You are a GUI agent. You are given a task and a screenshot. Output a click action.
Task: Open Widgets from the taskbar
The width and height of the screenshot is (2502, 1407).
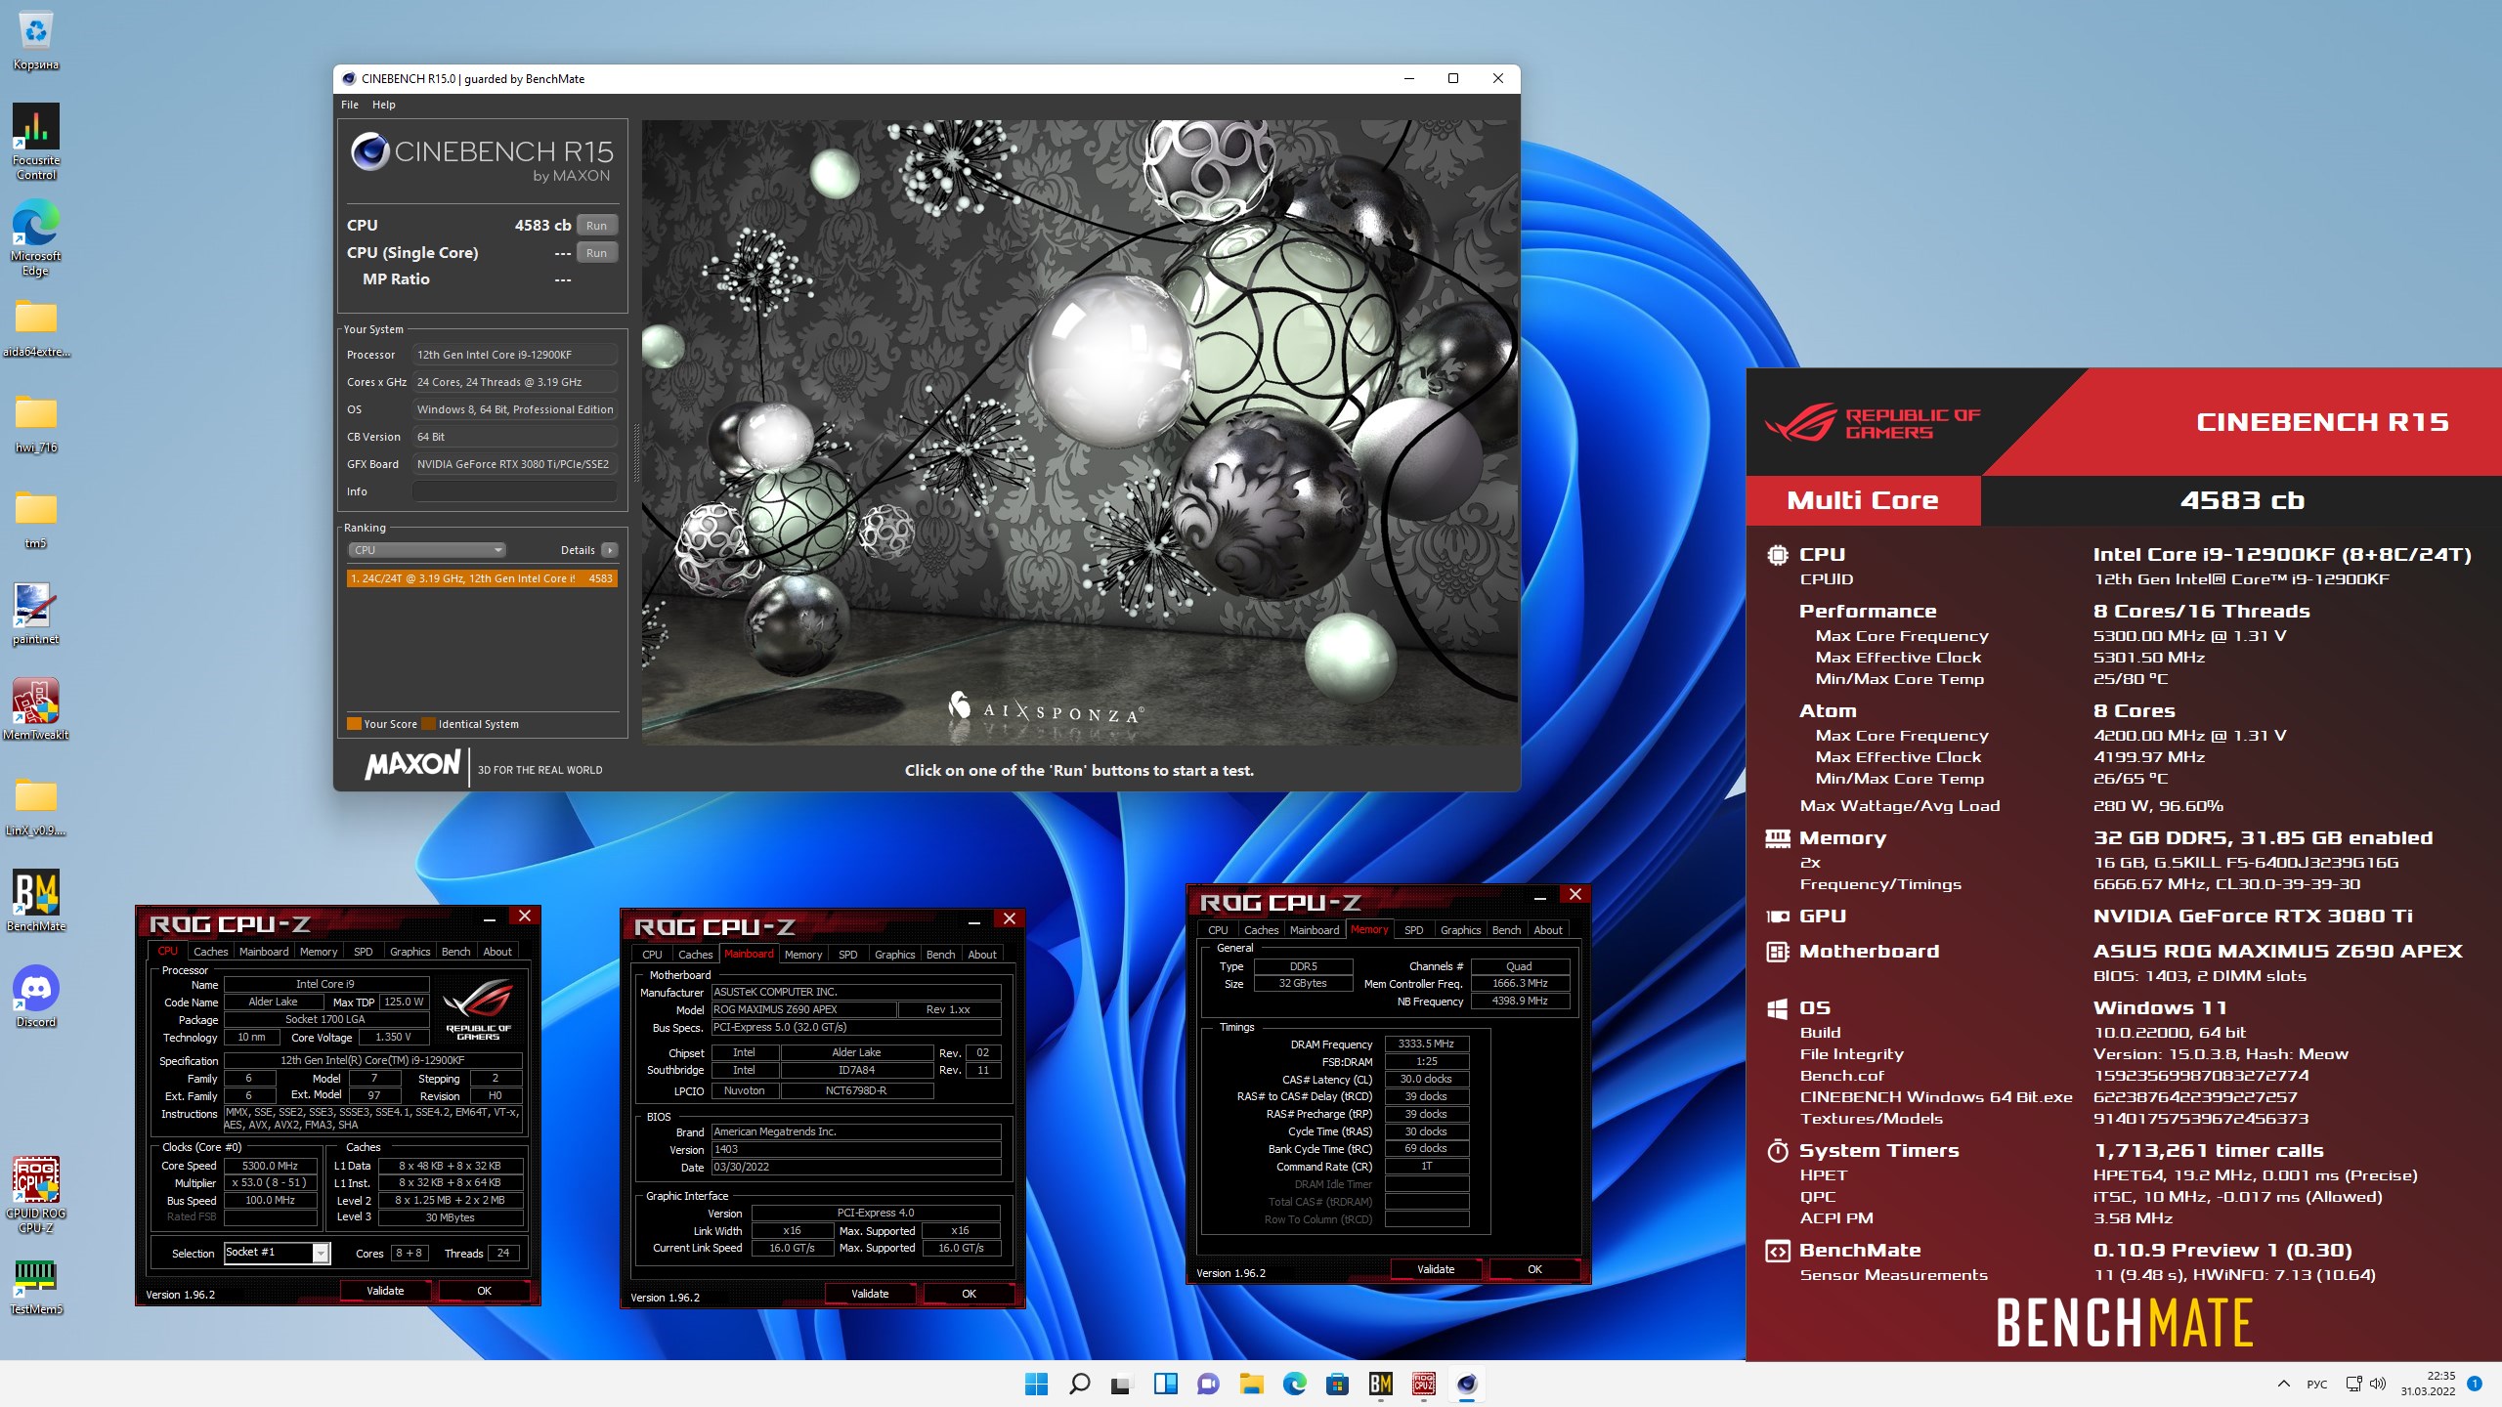point(1165,1384)
